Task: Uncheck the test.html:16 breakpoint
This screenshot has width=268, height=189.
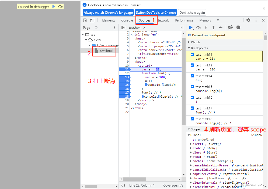Action: (192, 97)
